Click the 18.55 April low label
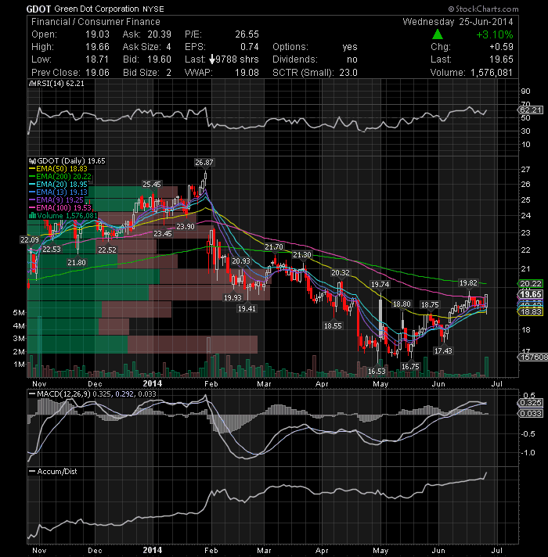The height and width of the screenshot is (557, 548). (333, 325)
